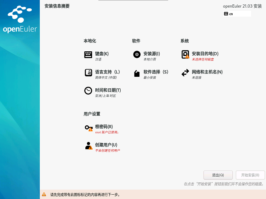Open 网络和主机名(N) configuration

[x=207, y=72]
